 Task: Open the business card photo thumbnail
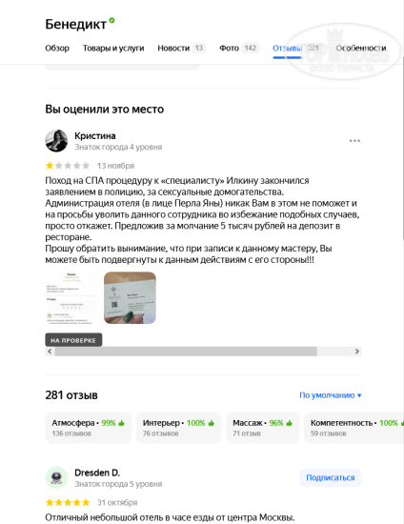[x=130, y=298]
